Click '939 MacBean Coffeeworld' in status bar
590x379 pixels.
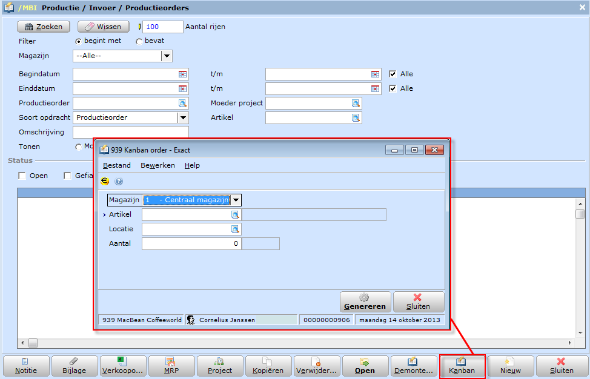tap(142, 320)
